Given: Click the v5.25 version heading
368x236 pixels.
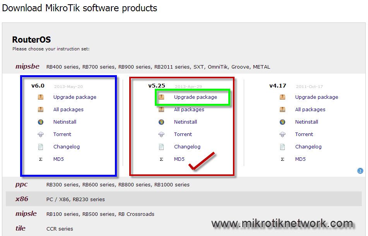Looking at the screenshot, I should (x=157, y=86).
